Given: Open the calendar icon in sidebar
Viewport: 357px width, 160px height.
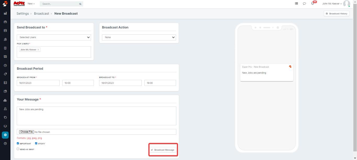Looking at the screenshot, I should click(5, 31).
